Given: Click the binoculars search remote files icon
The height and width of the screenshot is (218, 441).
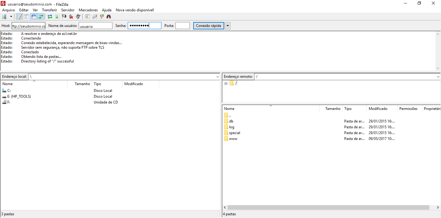Looking at the screenshot, I should [109, 17].
